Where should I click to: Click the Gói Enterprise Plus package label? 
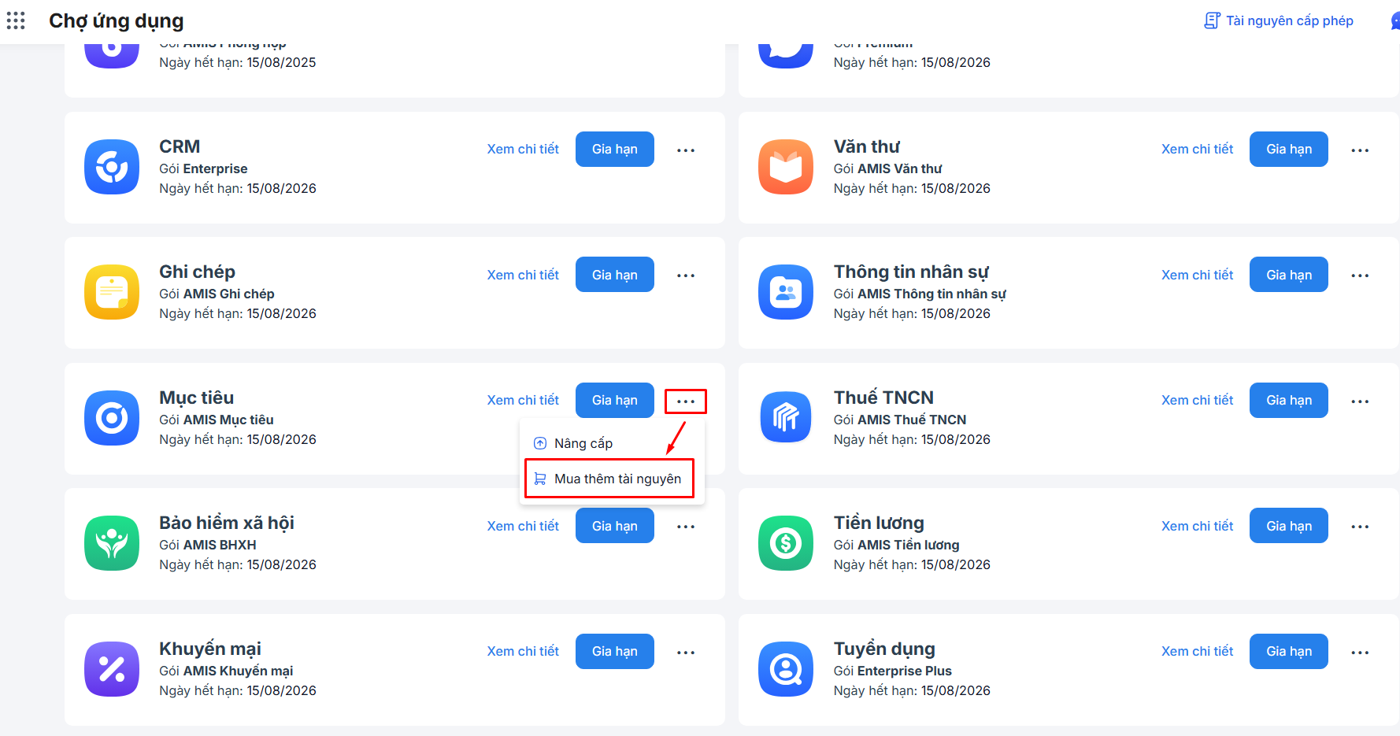pyautogui.click(x=893, y=671)
